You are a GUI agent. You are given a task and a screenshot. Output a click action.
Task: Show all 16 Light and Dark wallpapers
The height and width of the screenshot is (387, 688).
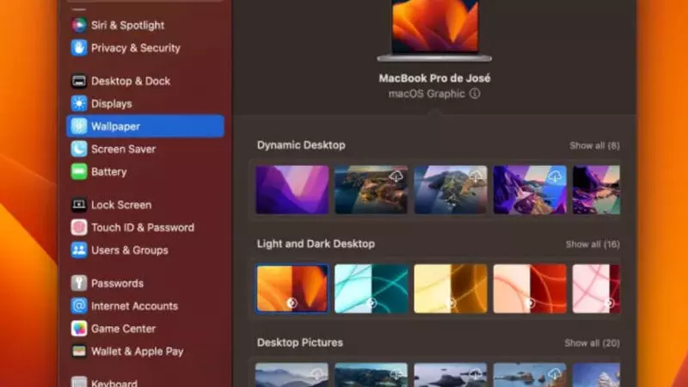pyautogui.click(x=593, y=244)
